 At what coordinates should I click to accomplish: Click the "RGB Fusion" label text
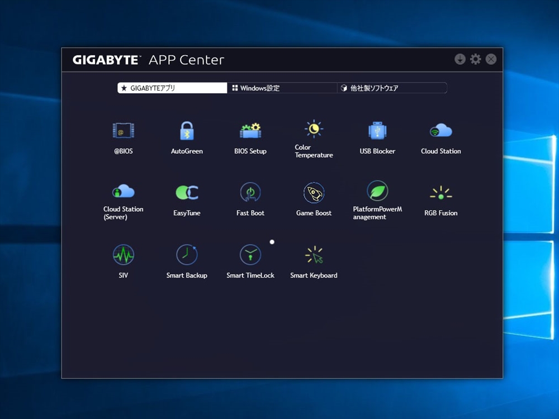(440, 213)
